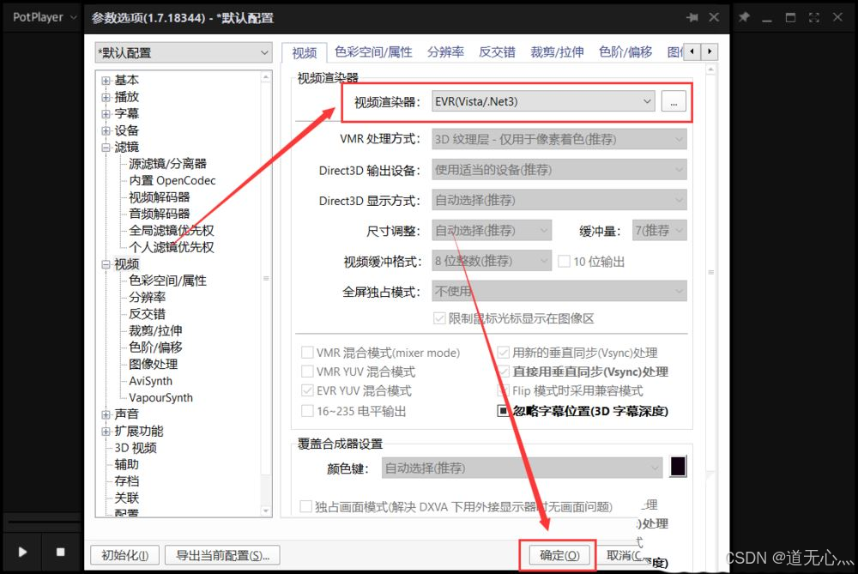The image size is (858, 574).
Task: Click the 初始化(I) button
Action: [x=124, y=555]
